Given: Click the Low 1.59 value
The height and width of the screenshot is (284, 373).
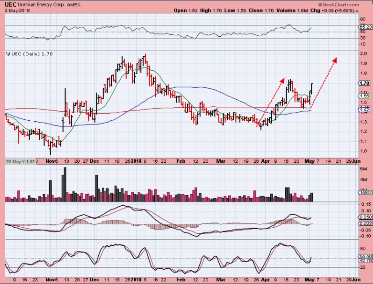Looking at the screenshot, I should point(235,11).
